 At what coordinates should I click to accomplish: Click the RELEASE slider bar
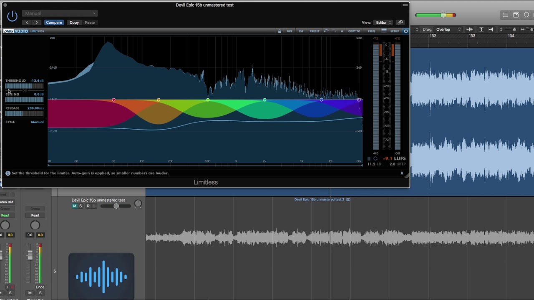24,113
